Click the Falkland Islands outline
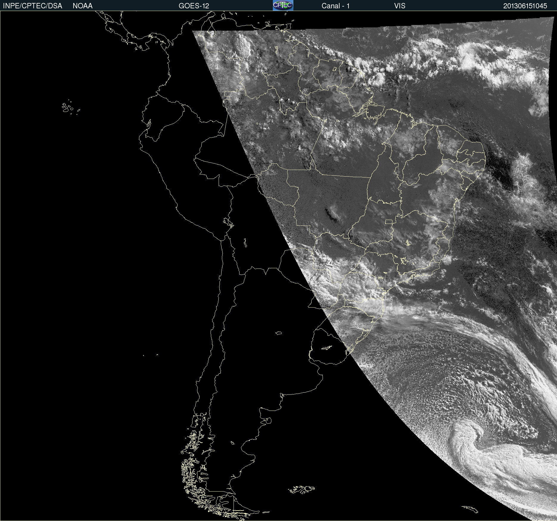 pyautogui.click(x=301, y=489)
